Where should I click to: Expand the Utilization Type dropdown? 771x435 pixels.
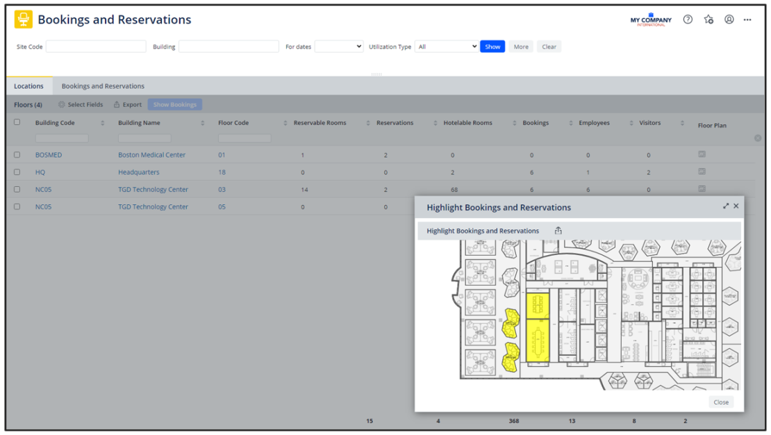click(447, 47)
